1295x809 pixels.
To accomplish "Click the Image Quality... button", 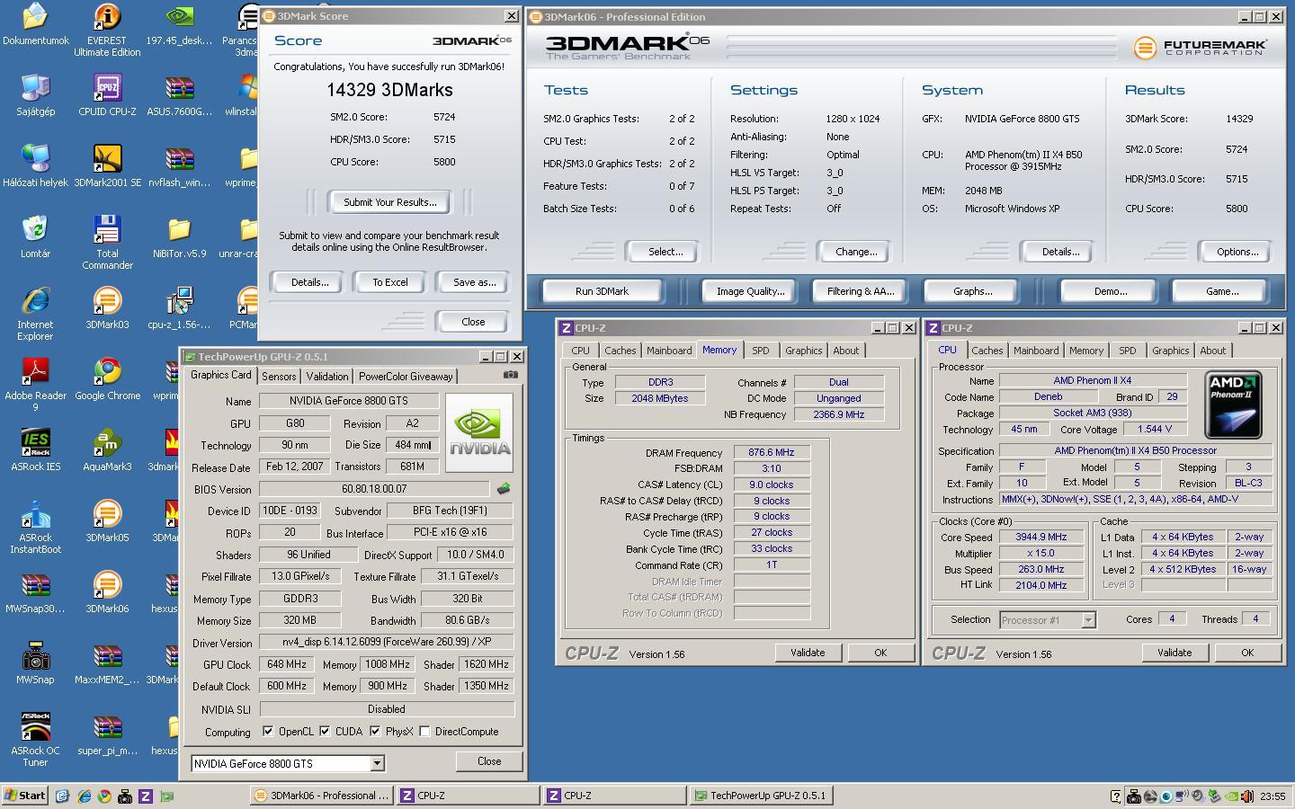I will 750,291.
